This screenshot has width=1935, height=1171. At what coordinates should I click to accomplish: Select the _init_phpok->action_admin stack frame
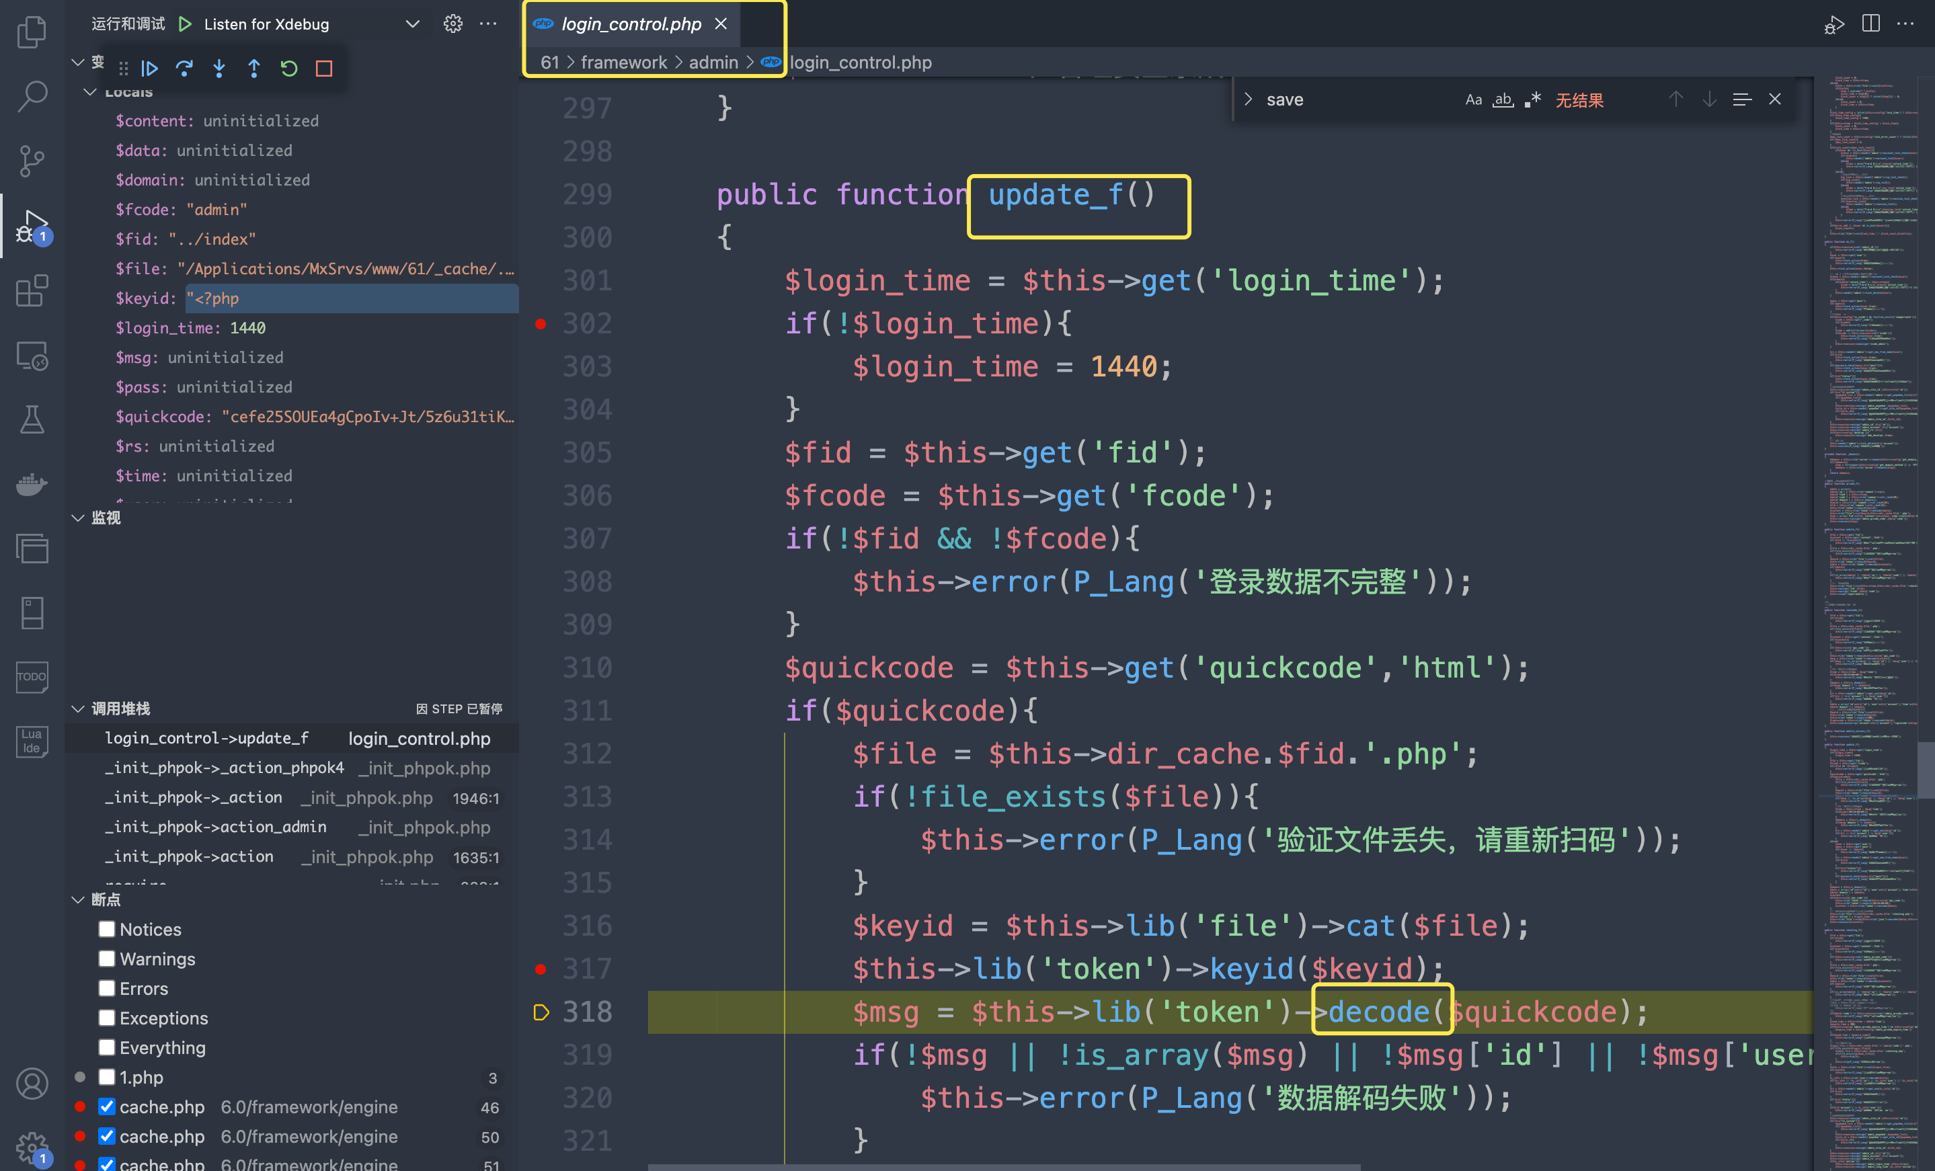point(216,827)
